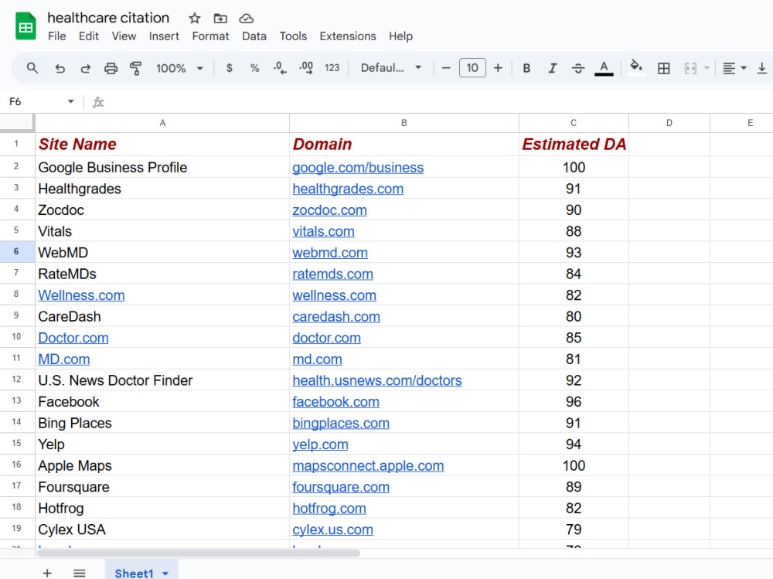
Task: Select column C header
Action: [574, 123]
